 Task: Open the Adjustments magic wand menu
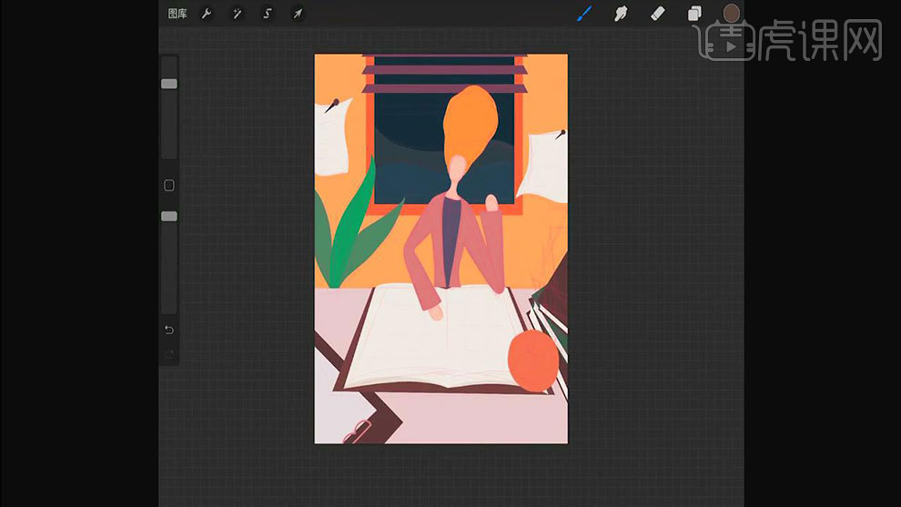(x=237, y=14)
